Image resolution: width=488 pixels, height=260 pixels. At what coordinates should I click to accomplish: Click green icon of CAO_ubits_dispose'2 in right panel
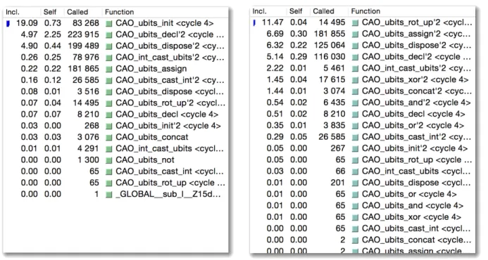355,46
